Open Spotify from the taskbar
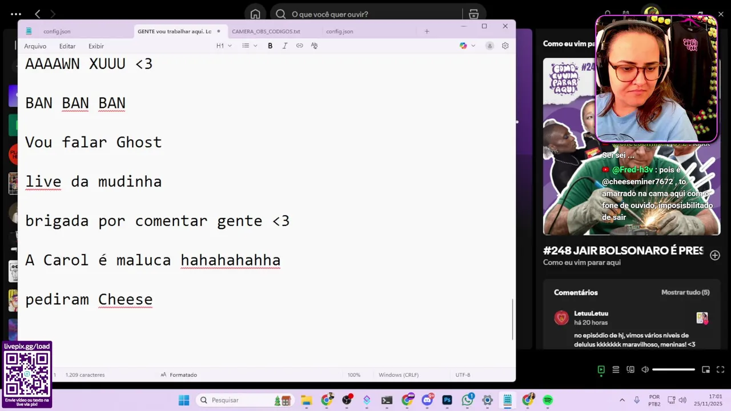The height and width of the screenshot is (411, 731). pos(548,400)
